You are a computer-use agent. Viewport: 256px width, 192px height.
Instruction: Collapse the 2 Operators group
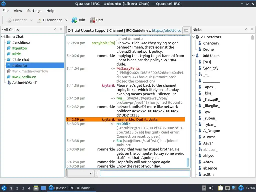pyautogui.click(x=193, y=37)
